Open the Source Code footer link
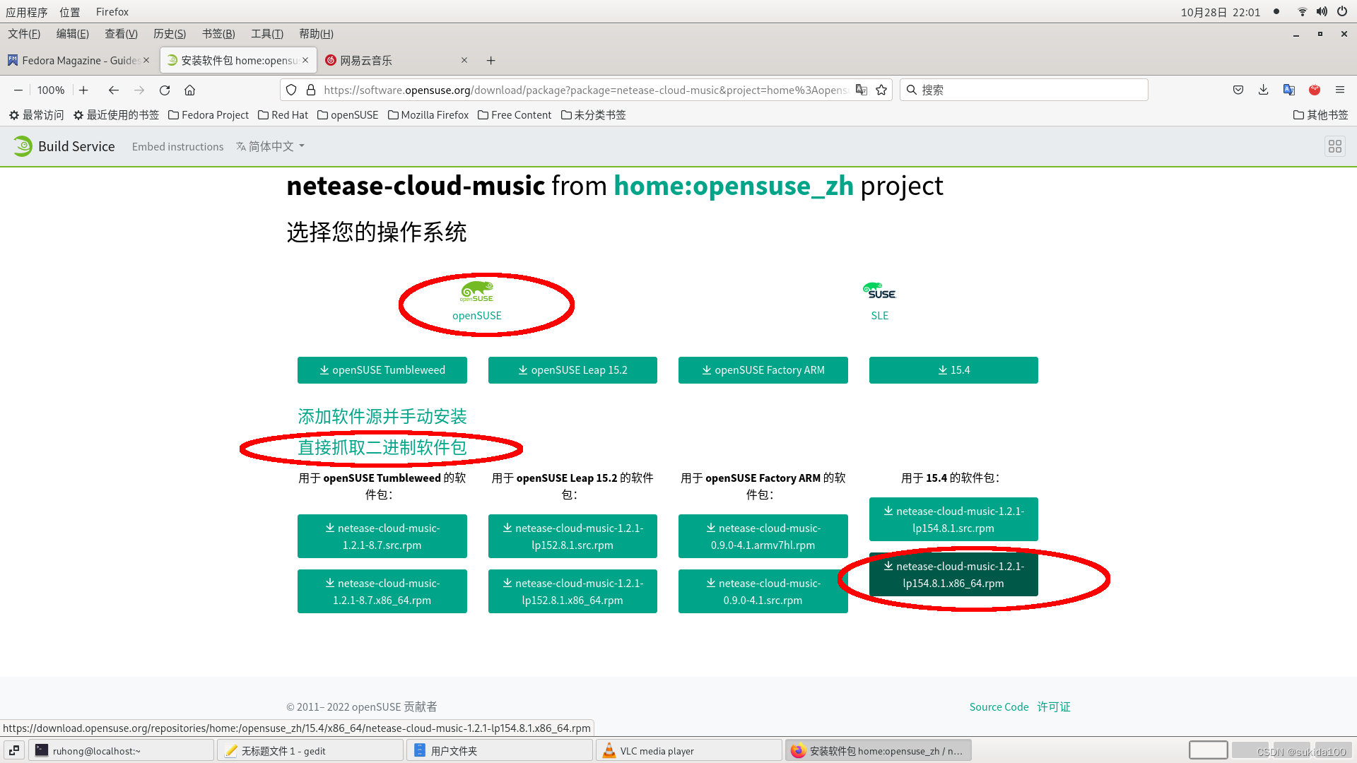This screenshot has height=763, width=1357. [999, 706]
